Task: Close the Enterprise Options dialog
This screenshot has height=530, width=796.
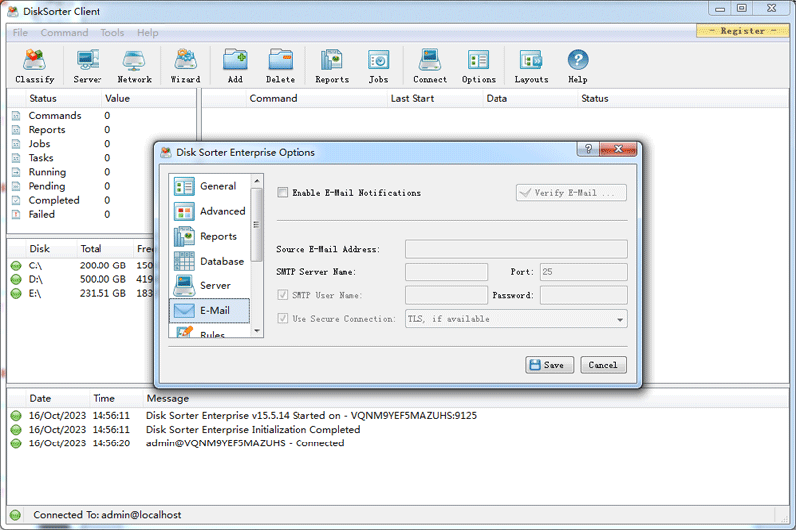Action: 618,149
